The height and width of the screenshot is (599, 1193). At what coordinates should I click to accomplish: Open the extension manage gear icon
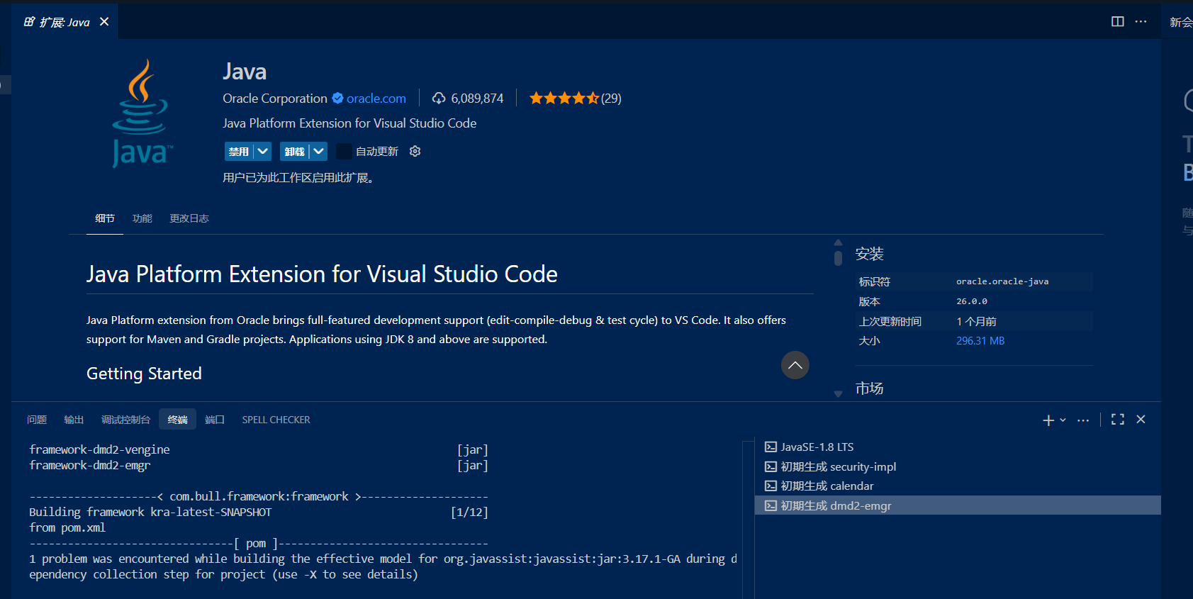(x=415, y=151)
